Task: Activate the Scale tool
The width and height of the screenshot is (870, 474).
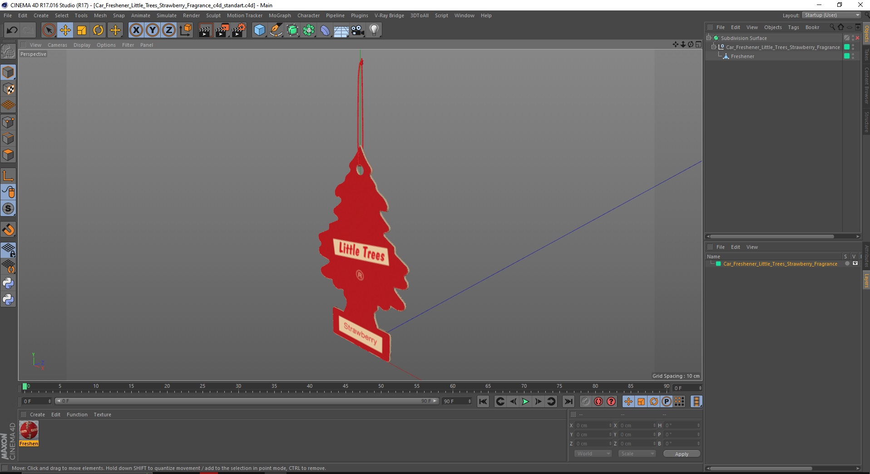Action: coord(82,30)
